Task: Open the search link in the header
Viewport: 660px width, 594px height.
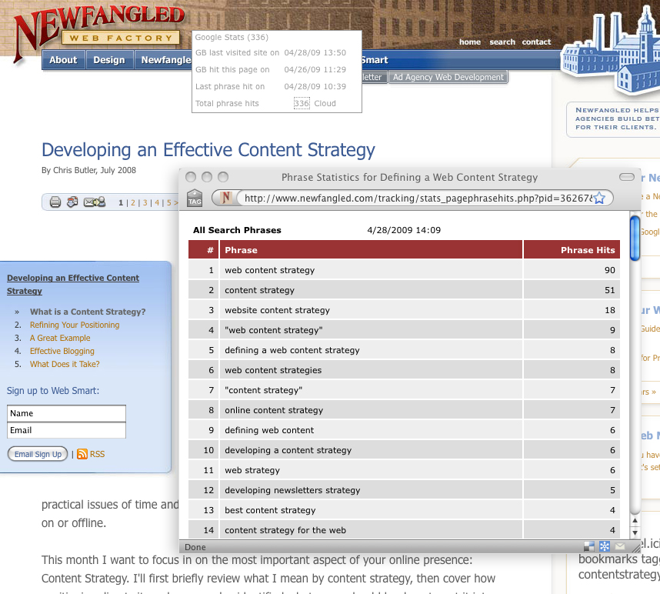Action: pos(502,42)
